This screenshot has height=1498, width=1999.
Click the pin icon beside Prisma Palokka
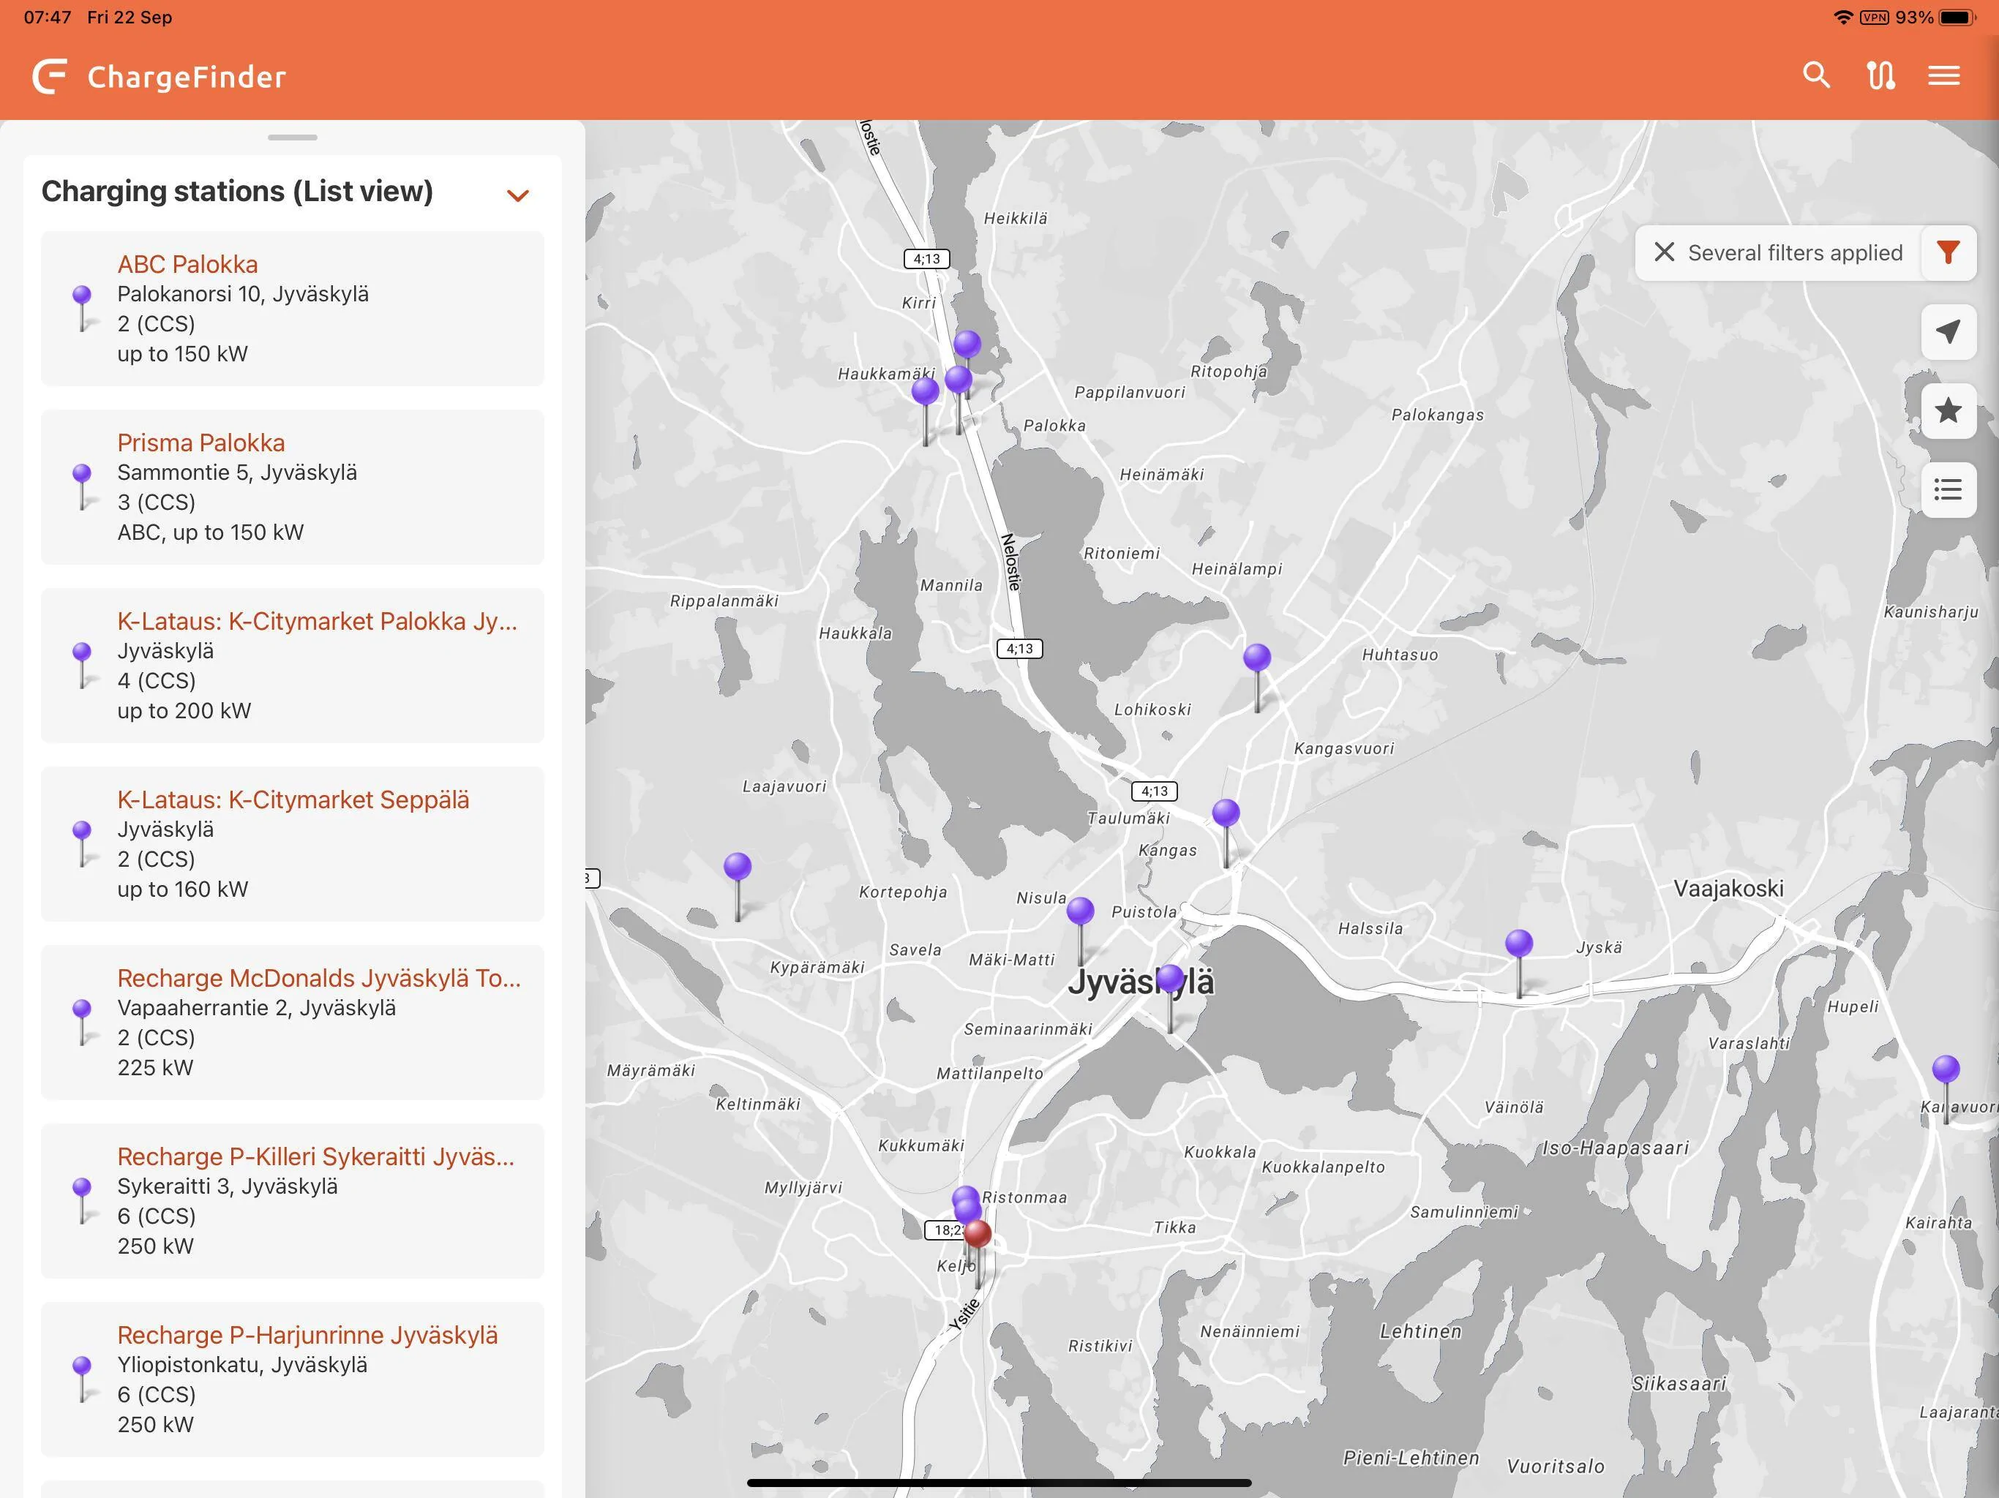(x=82, y=487)
